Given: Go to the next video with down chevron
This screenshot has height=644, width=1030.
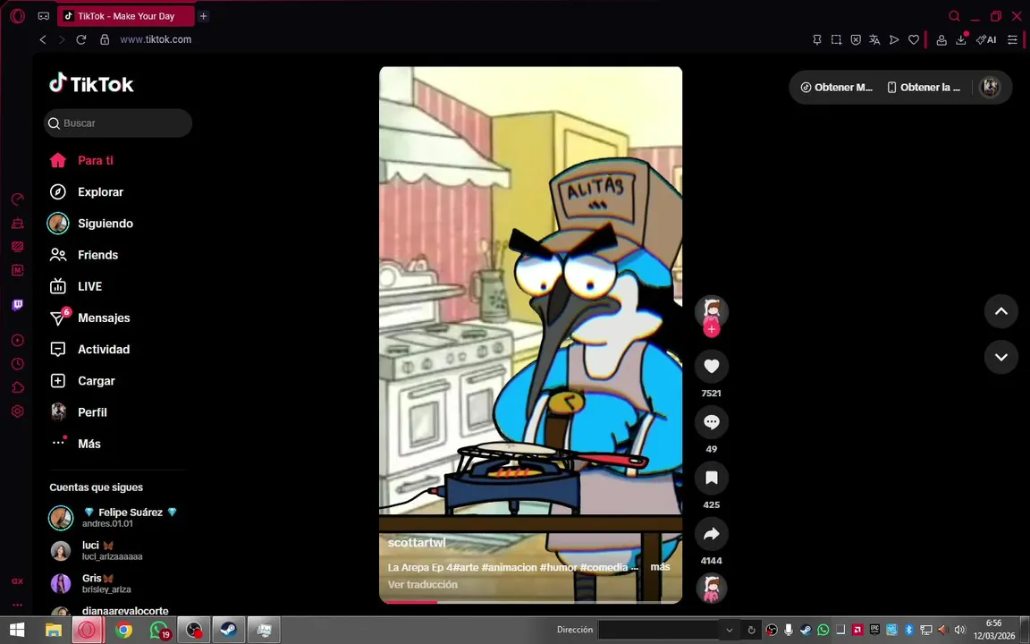Looking at the screenshot, I should (1001, 357).
